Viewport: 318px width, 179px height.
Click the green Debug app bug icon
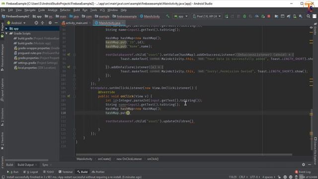point(244,16)
